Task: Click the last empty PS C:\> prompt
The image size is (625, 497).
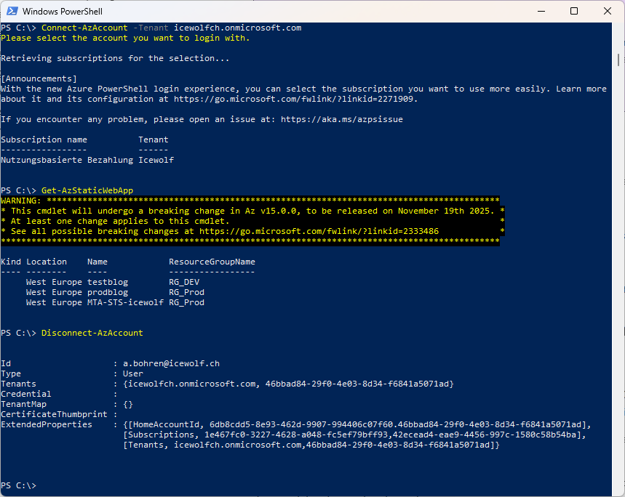Action: click(19, 485)
